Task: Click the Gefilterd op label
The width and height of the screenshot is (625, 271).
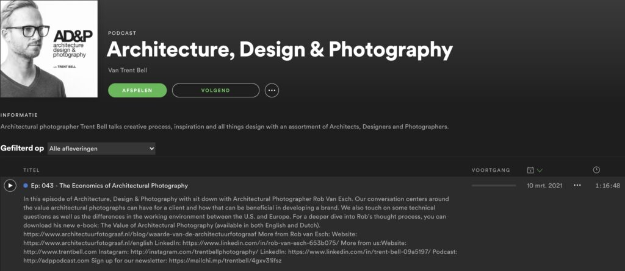Action: pos(23,149)
